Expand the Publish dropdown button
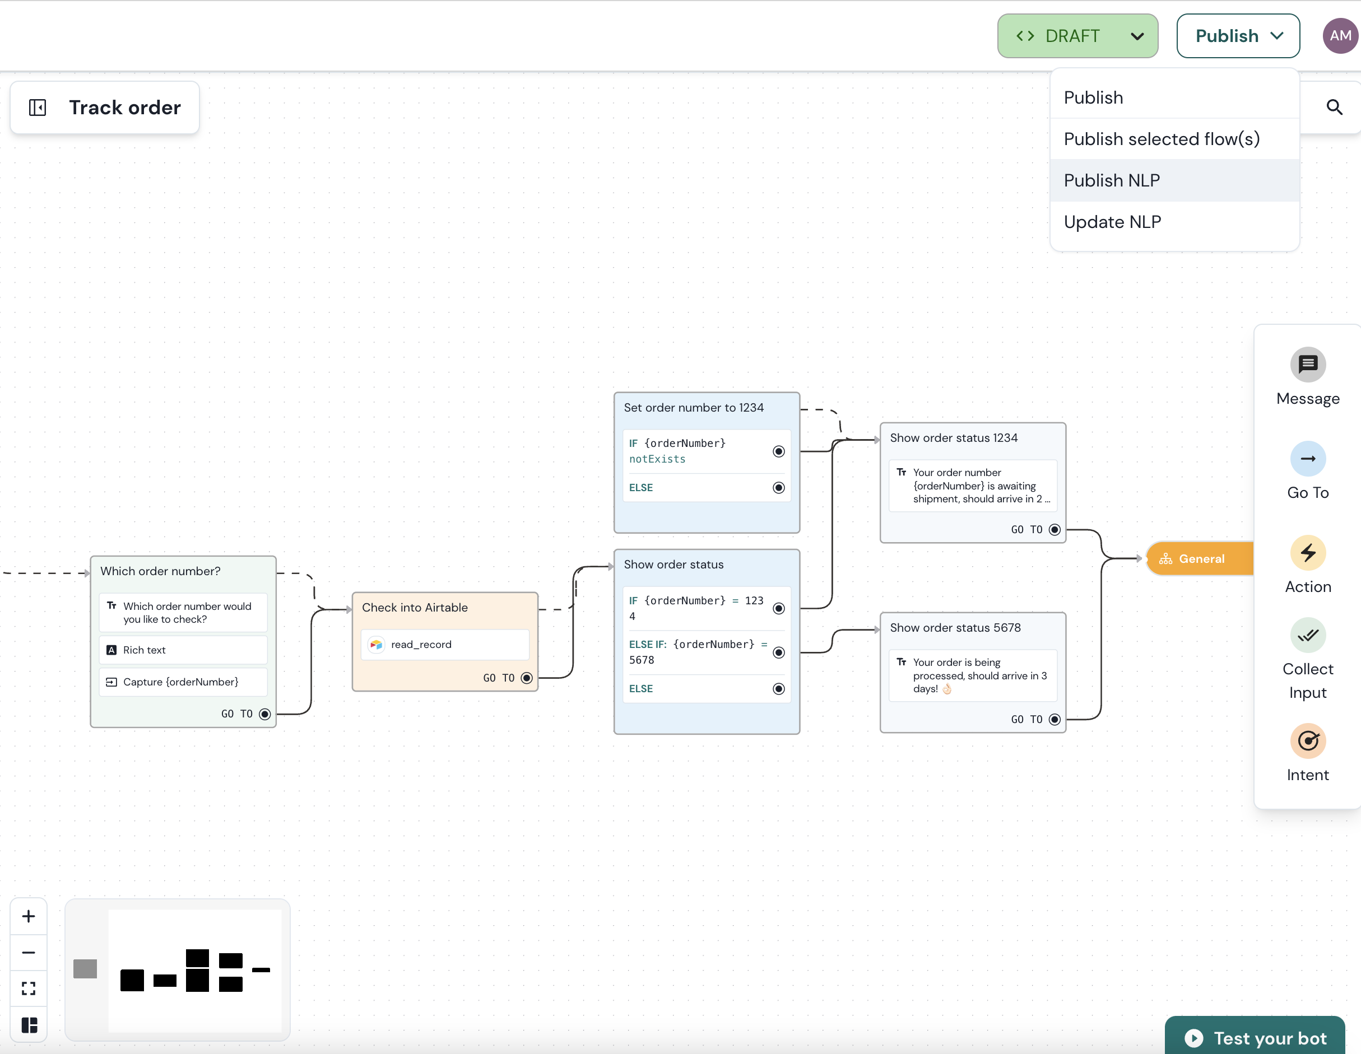 (1238, 36)
